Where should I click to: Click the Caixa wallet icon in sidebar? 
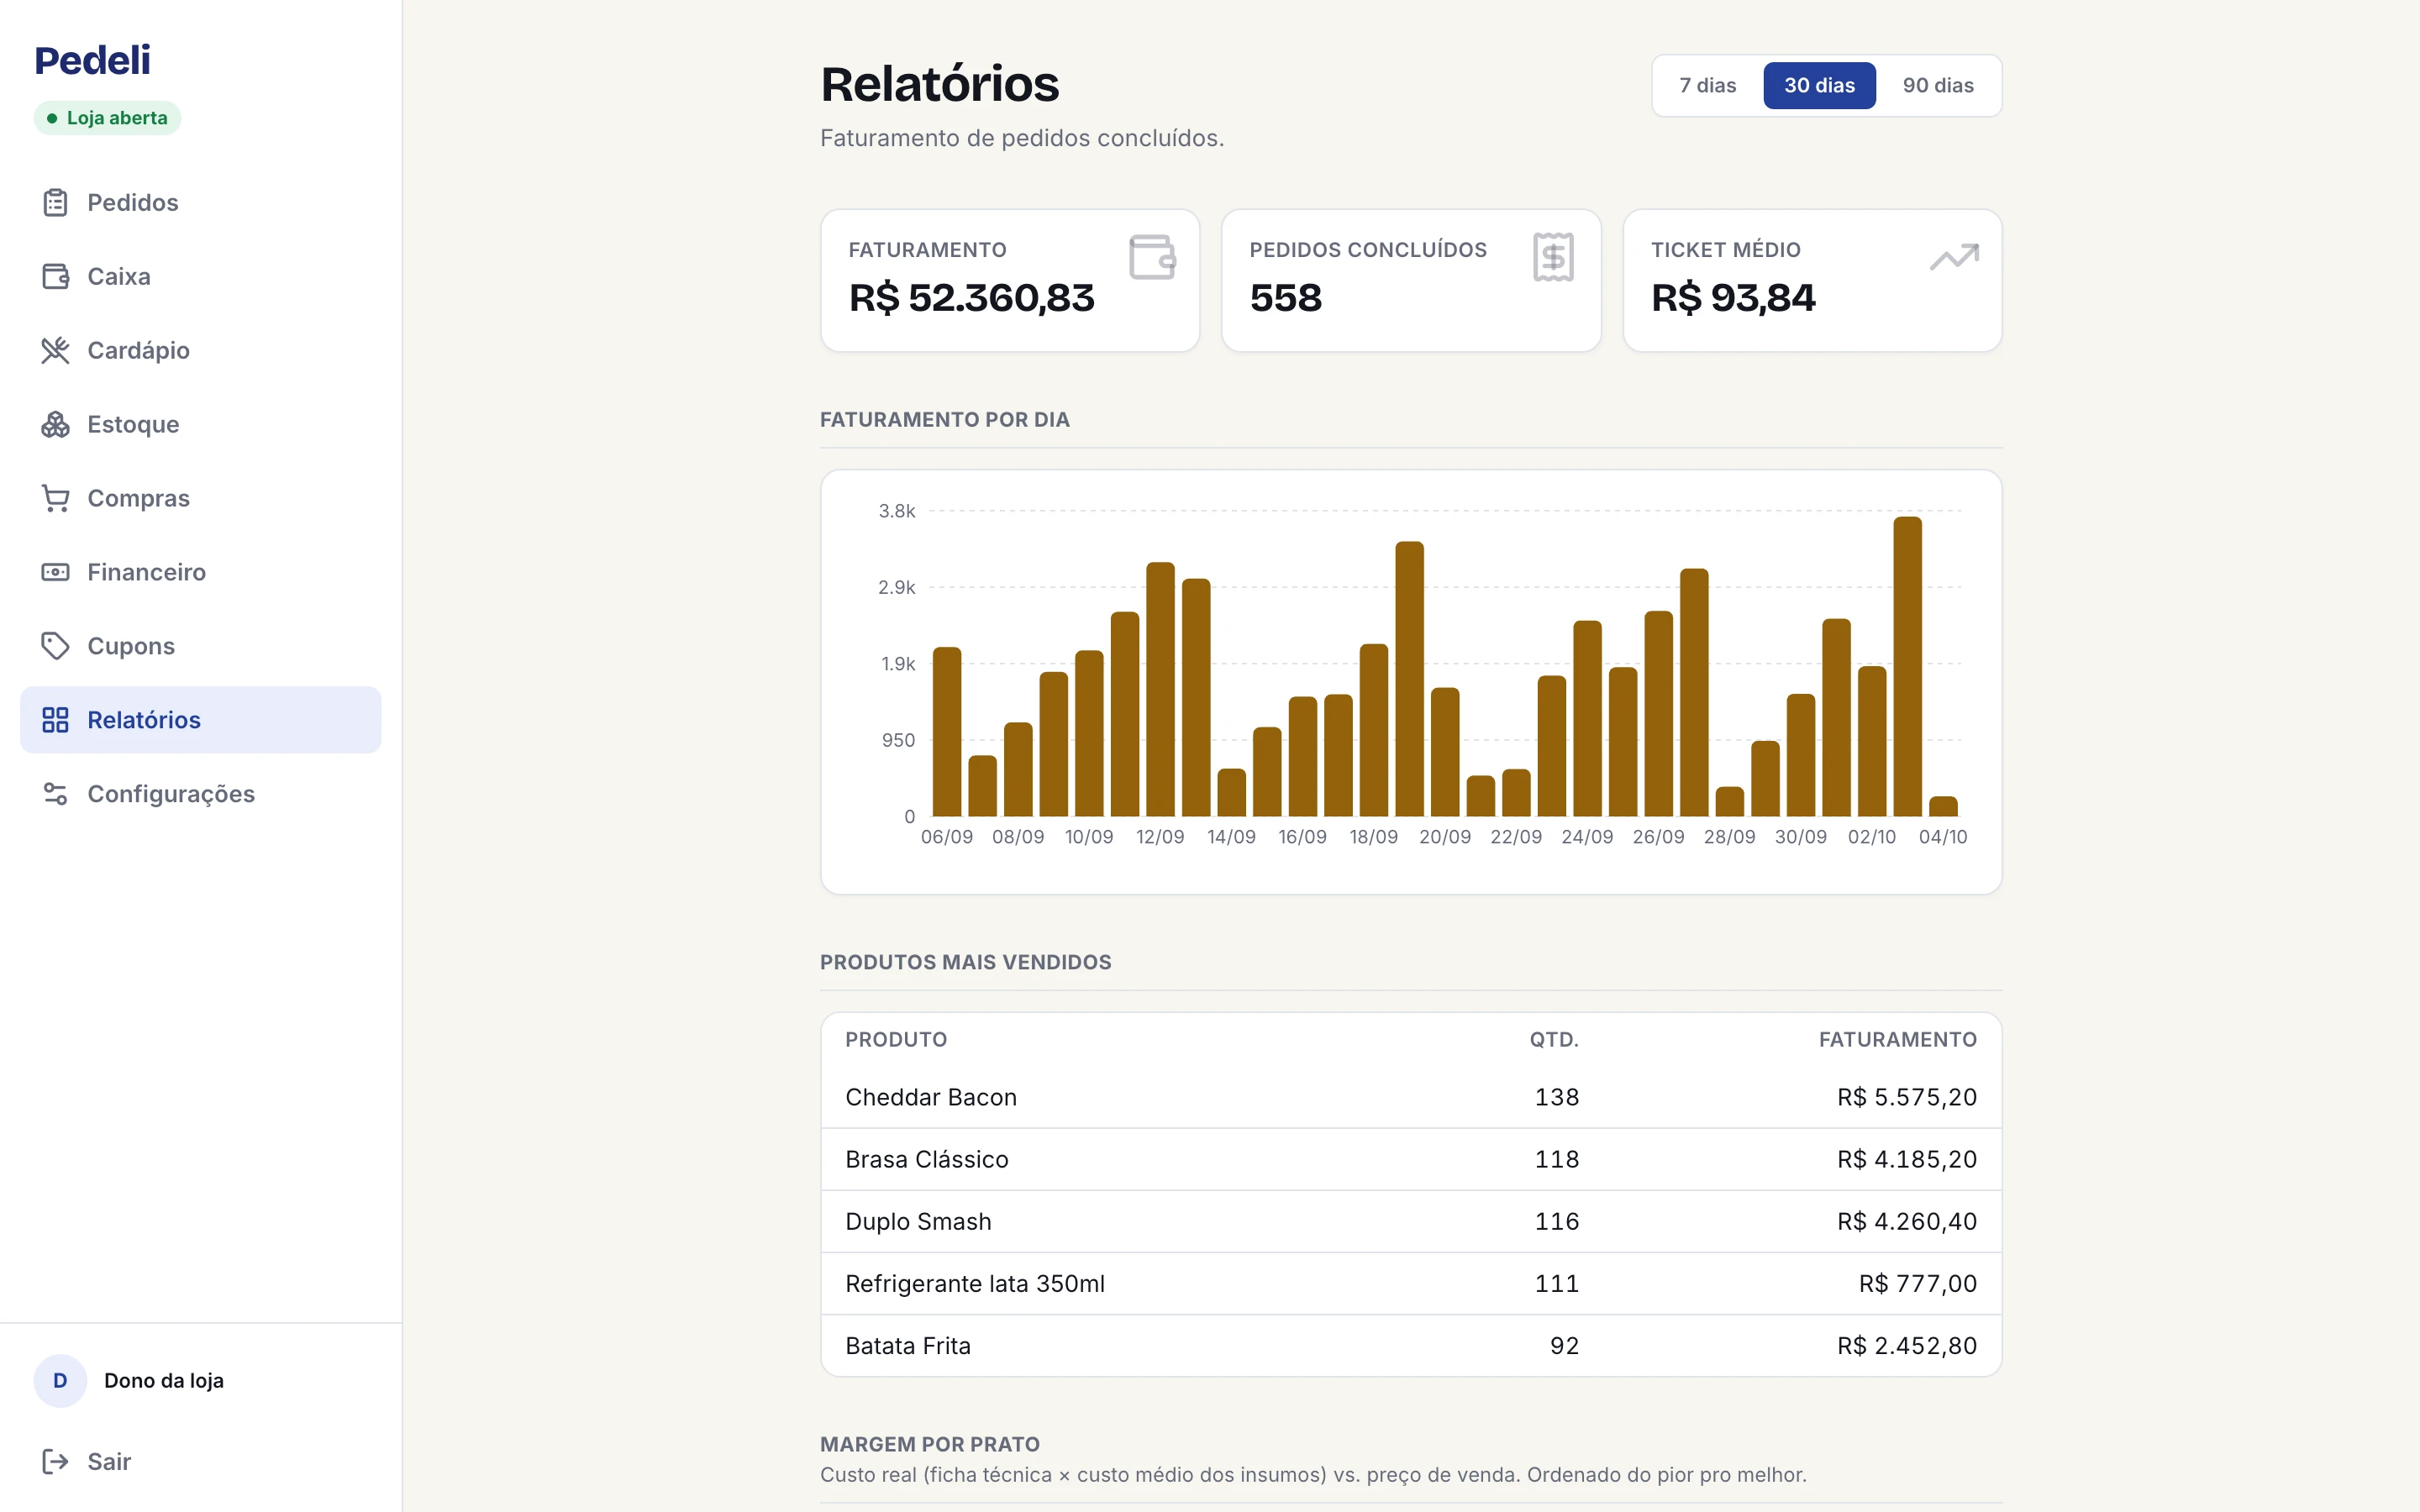55,276
